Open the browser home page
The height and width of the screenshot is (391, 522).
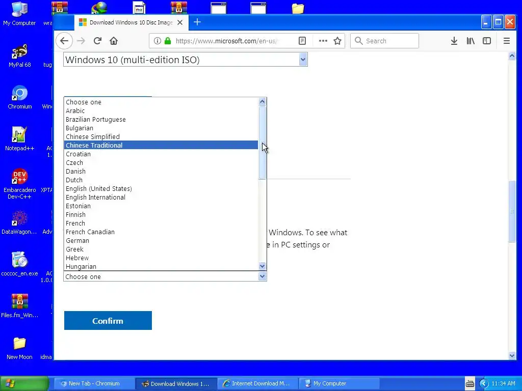point(114,41)
